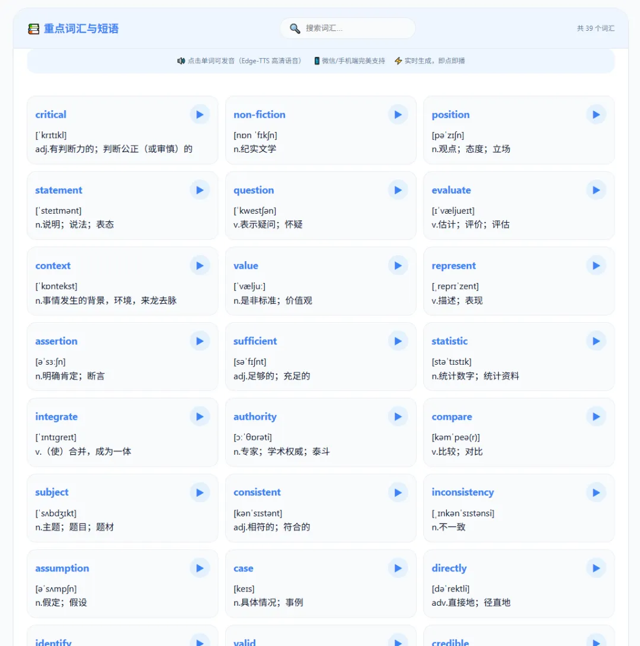Screen dimensions: 640x646
Task: Click the word subject
Action: (x=52, y=493)
